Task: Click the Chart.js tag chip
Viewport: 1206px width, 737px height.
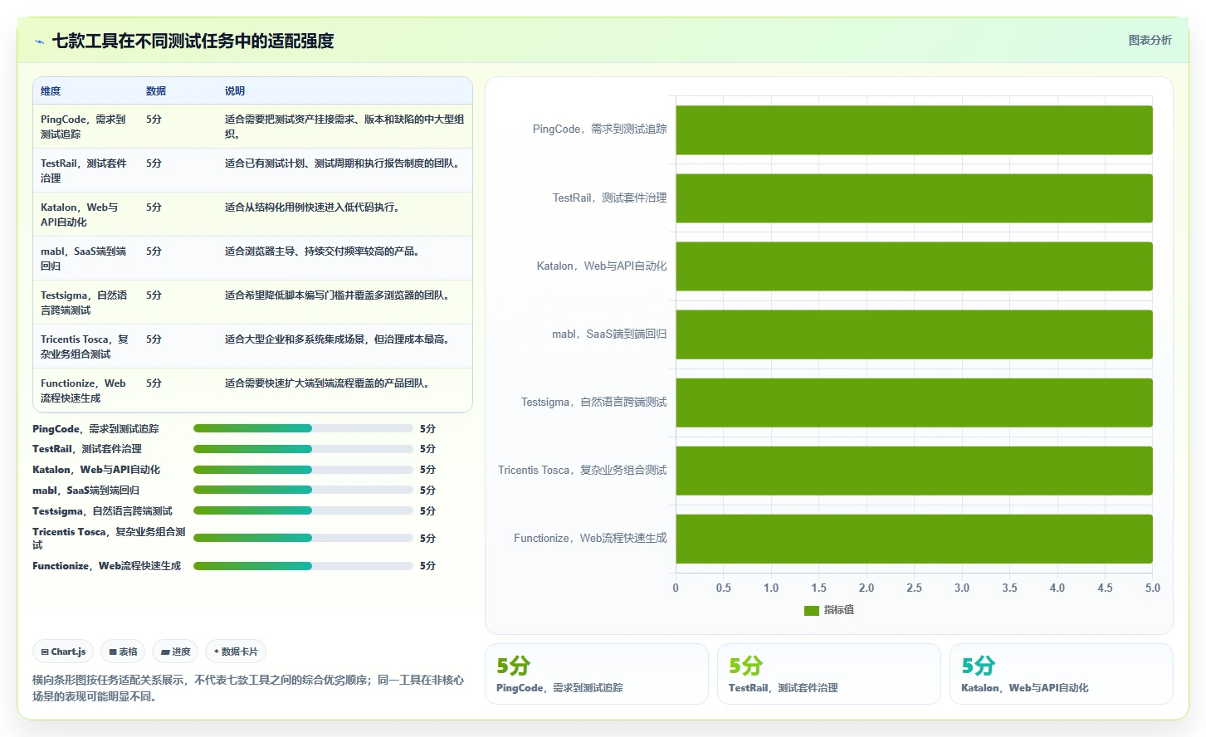Action: click(63, 652)
